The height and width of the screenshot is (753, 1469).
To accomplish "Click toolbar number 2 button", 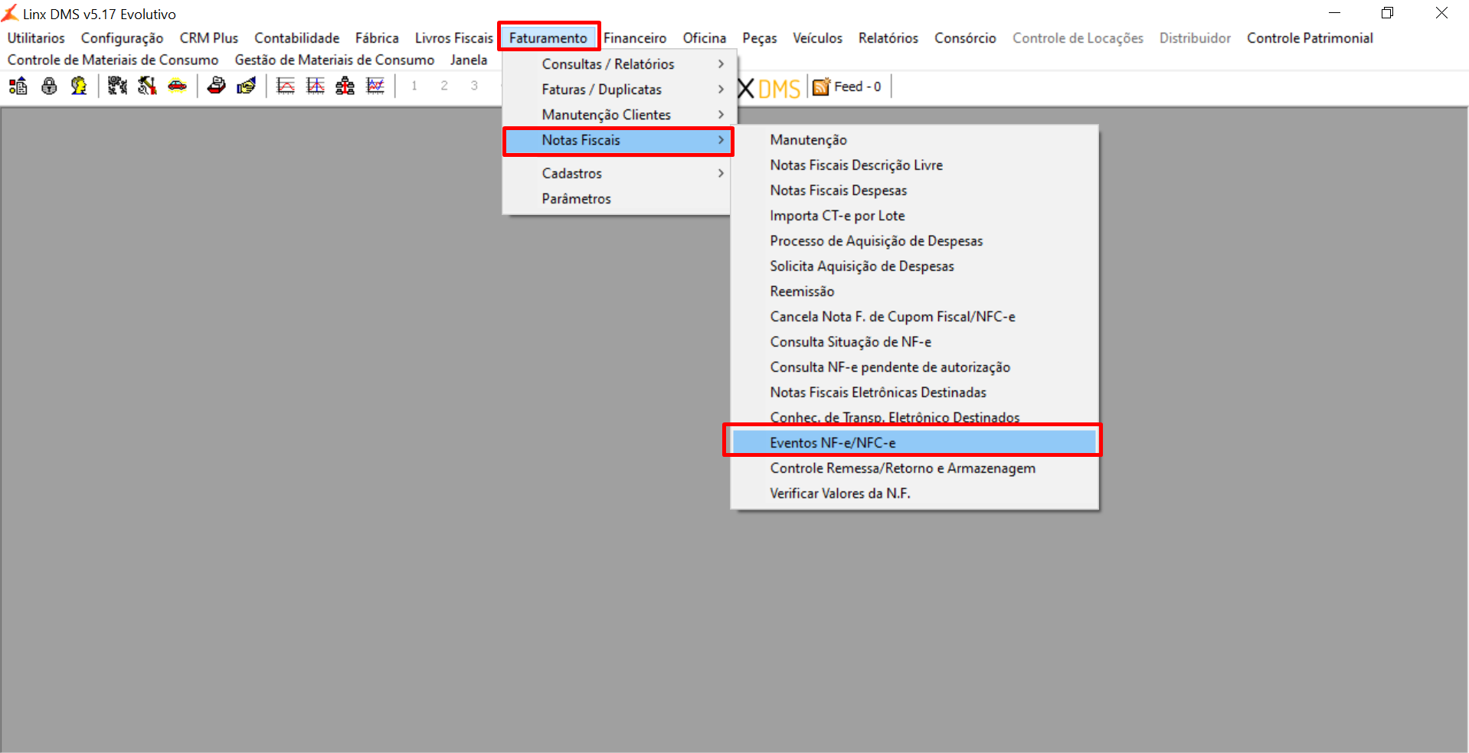I will click(x=444, y=86).
